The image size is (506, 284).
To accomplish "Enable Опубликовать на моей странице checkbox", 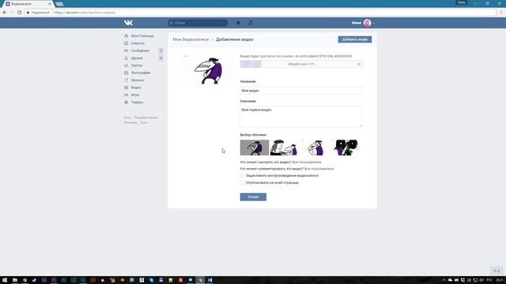I will (242, 182).
